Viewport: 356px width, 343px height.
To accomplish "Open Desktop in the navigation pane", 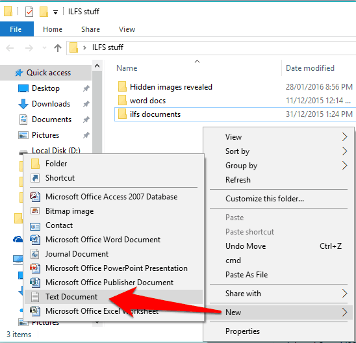I will point(45,88).
